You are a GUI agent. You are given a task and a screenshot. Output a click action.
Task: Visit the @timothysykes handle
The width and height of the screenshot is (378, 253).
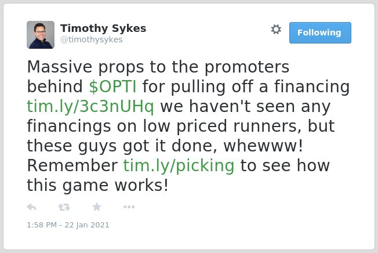pyautogui.click(x=92, y=39)
